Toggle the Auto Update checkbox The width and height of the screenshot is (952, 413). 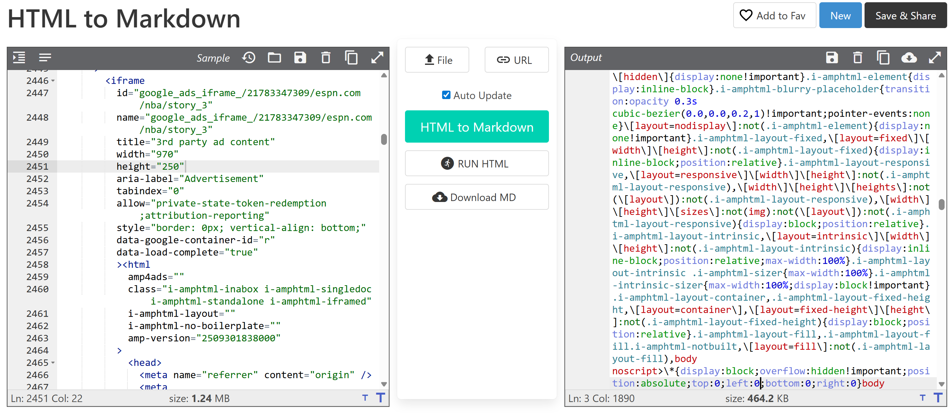pyautogui.click(x=446, y=95)
